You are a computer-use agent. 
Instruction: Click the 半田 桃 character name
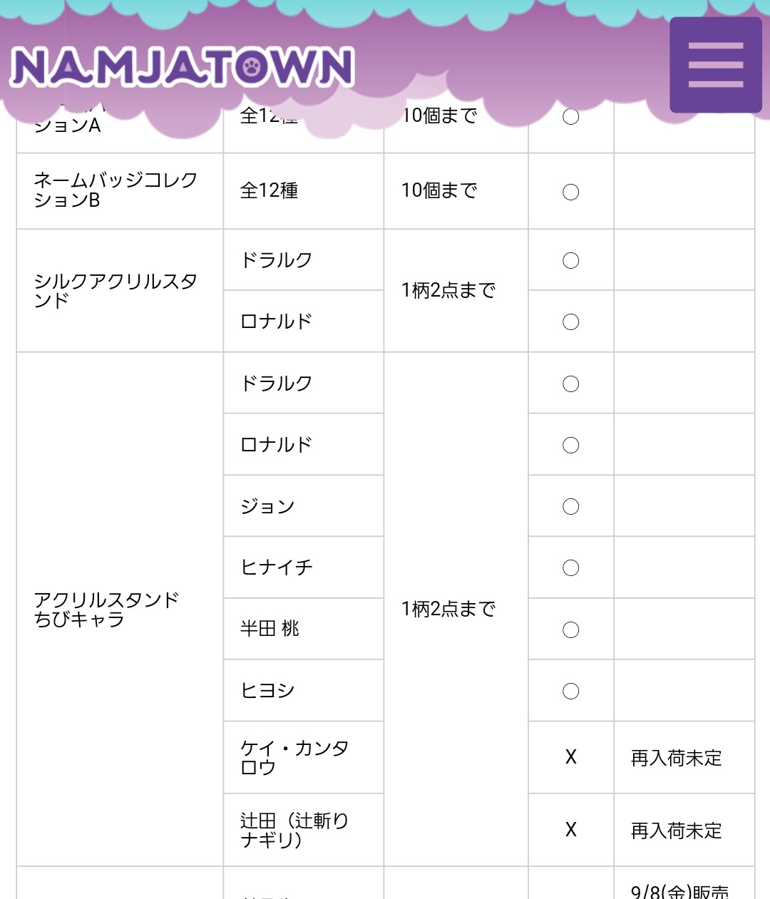[x=269, y=629]
